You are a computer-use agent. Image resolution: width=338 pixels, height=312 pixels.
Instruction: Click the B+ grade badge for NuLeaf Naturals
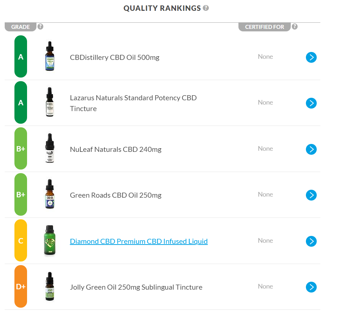click(21, 149)
